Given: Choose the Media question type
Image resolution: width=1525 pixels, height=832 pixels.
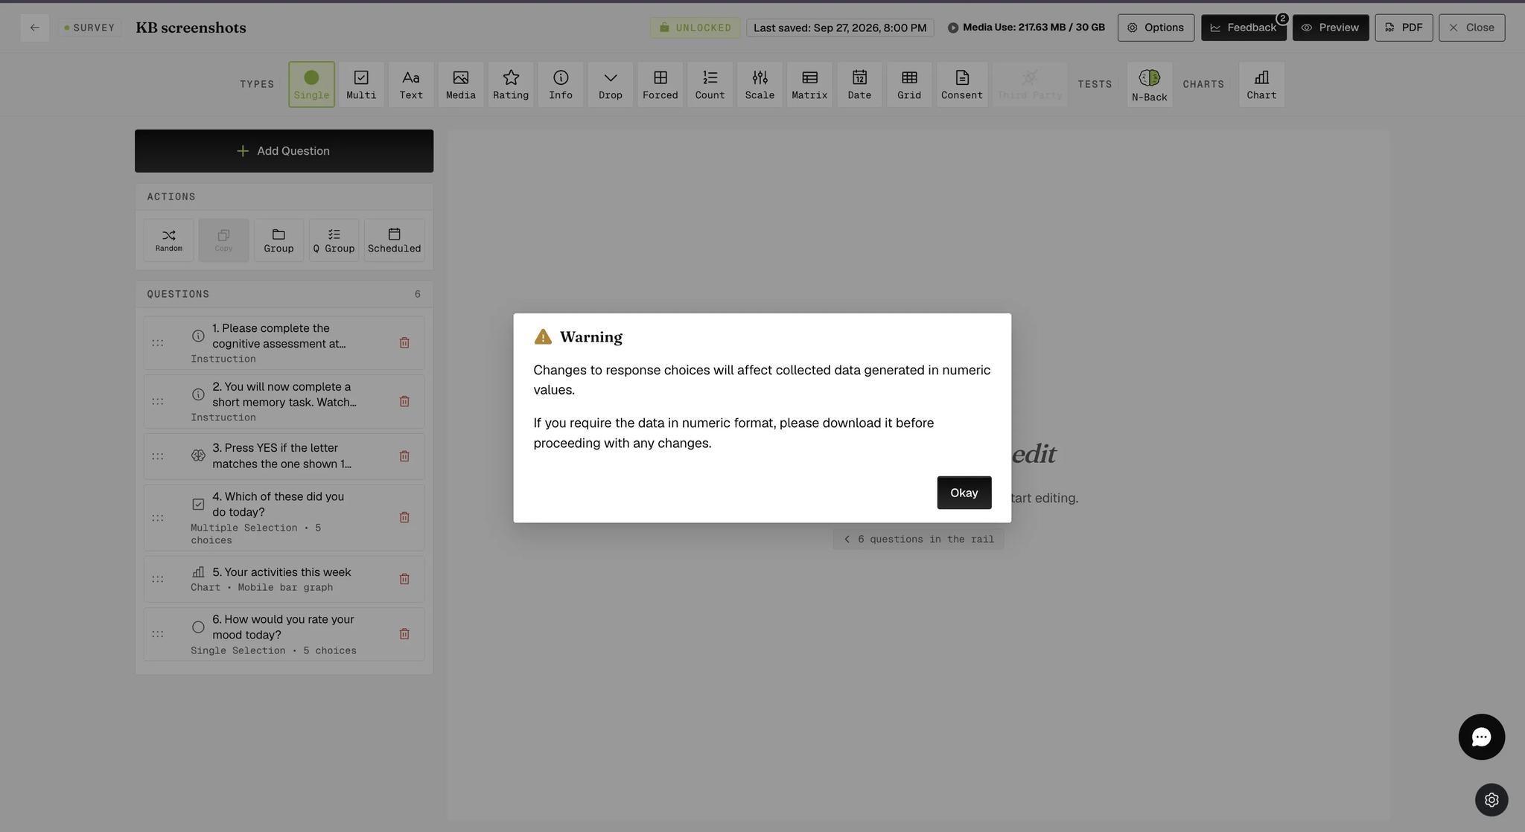Looking at the screenshot, I should (x=461, y=84).
